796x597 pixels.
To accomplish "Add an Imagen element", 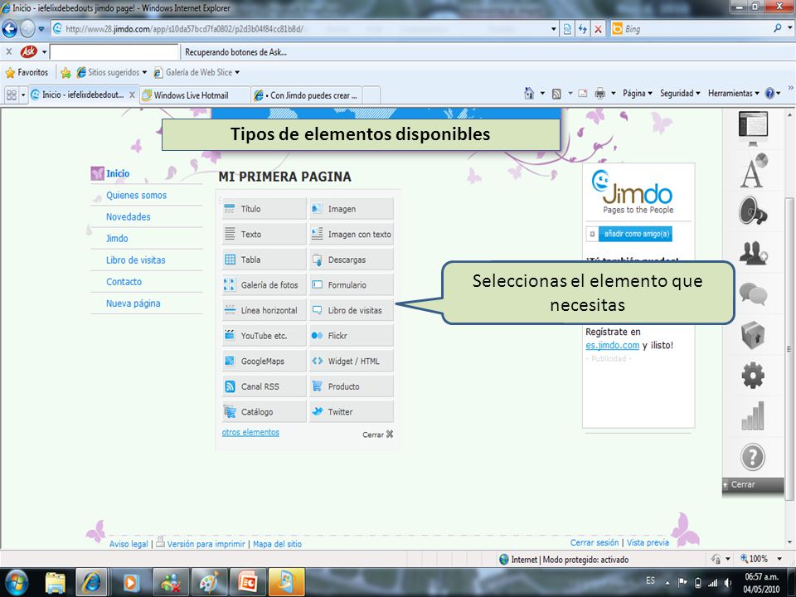I will (x=352, y=209).
